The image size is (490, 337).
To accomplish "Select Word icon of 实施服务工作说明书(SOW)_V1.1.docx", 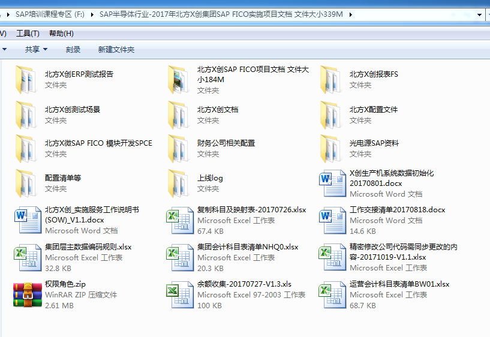I will pos(28,220).
